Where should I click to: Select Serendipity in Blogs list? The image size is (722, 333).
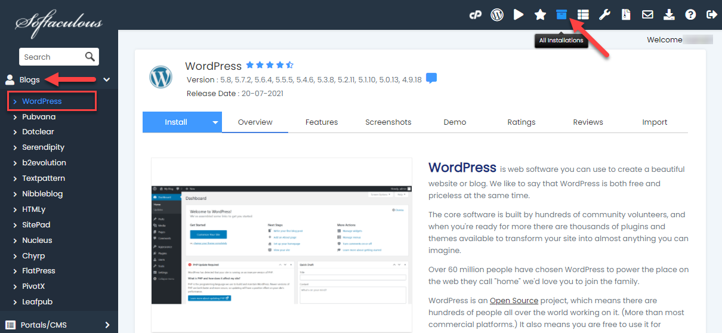(x=43, y=147)
